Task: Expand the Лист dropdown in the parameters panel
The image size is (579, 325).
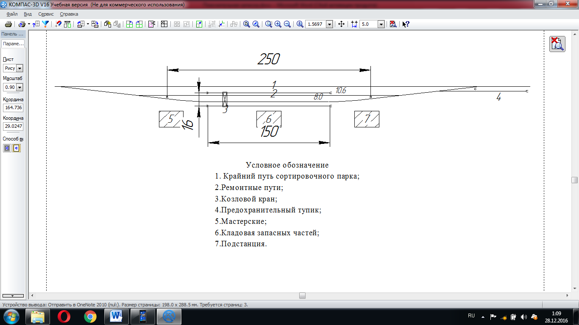Action: [19, 68]
